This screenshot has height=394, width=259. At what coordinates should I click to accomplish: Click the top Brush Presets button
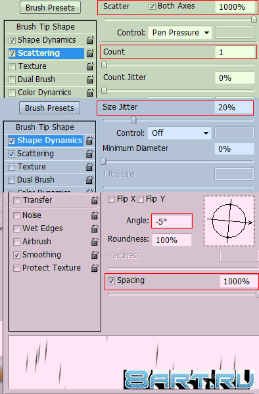pyautogui.click(x=51, y=7)
